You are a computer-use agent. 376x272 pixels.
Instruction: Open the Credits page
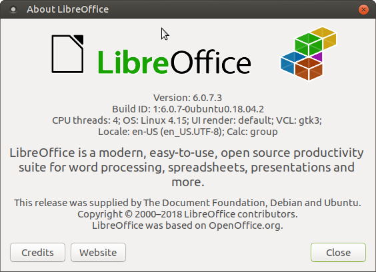(x=37, y=253)
